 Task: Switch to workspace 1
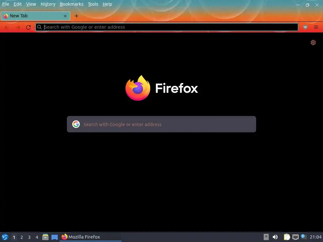[14, 237]
